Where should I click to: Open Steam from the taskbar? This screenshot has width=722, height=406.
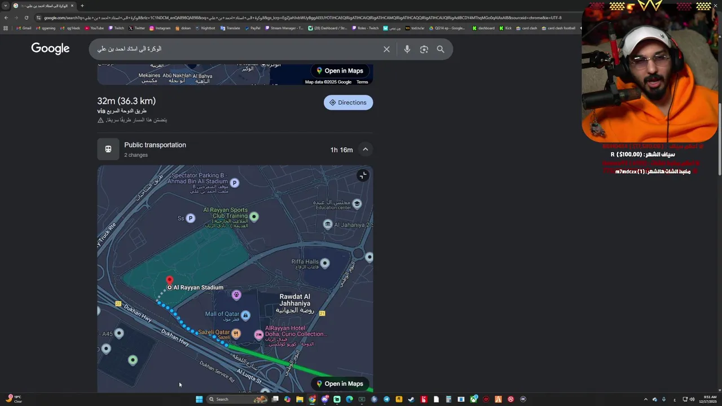411,399
